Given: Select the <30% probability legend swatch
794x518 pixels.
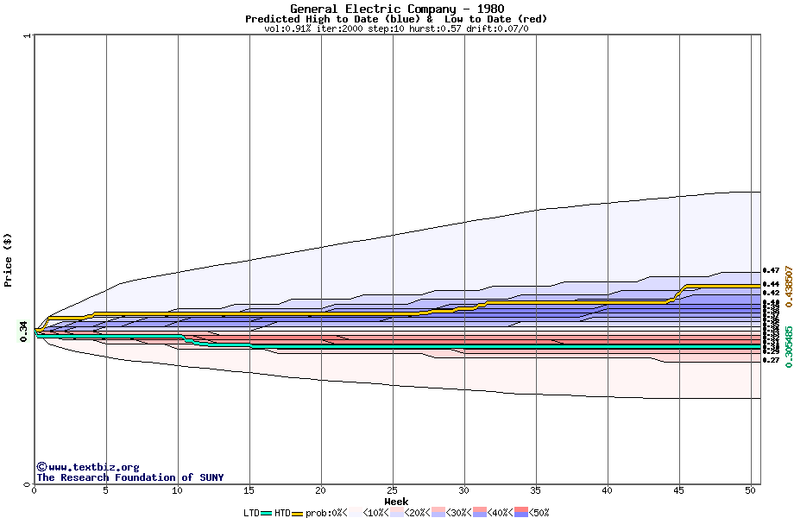Looking at the screenshot, I should click(x=438, y=512).
